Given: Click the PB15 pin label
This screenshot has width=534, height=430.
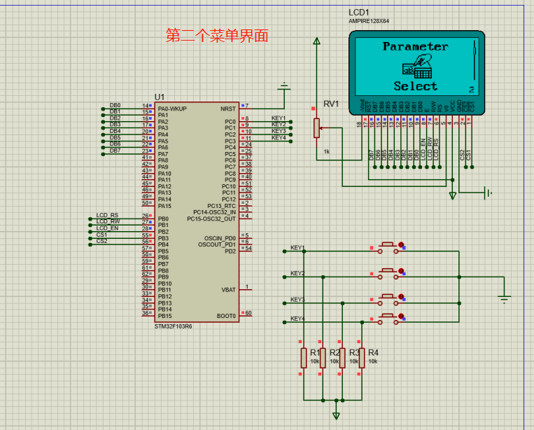Looking at the screenshot, I should pyautogui.click(x=165, y=316).
